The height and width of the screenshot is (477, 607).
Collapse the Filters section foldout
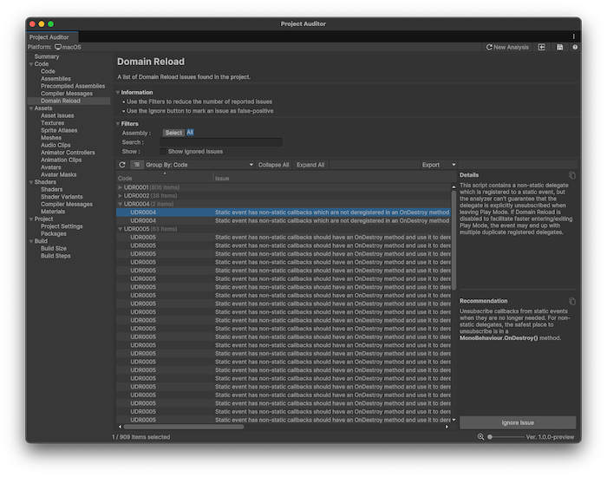click(119, 124)
